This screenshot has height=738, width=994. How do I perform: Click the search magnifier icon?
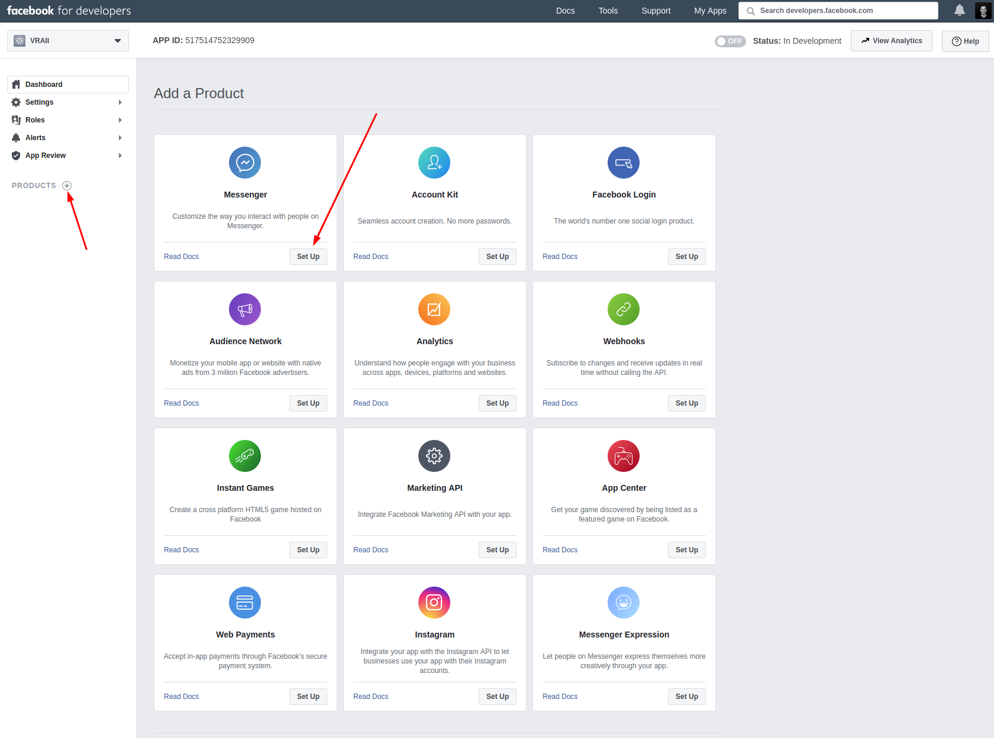point(750,11)
